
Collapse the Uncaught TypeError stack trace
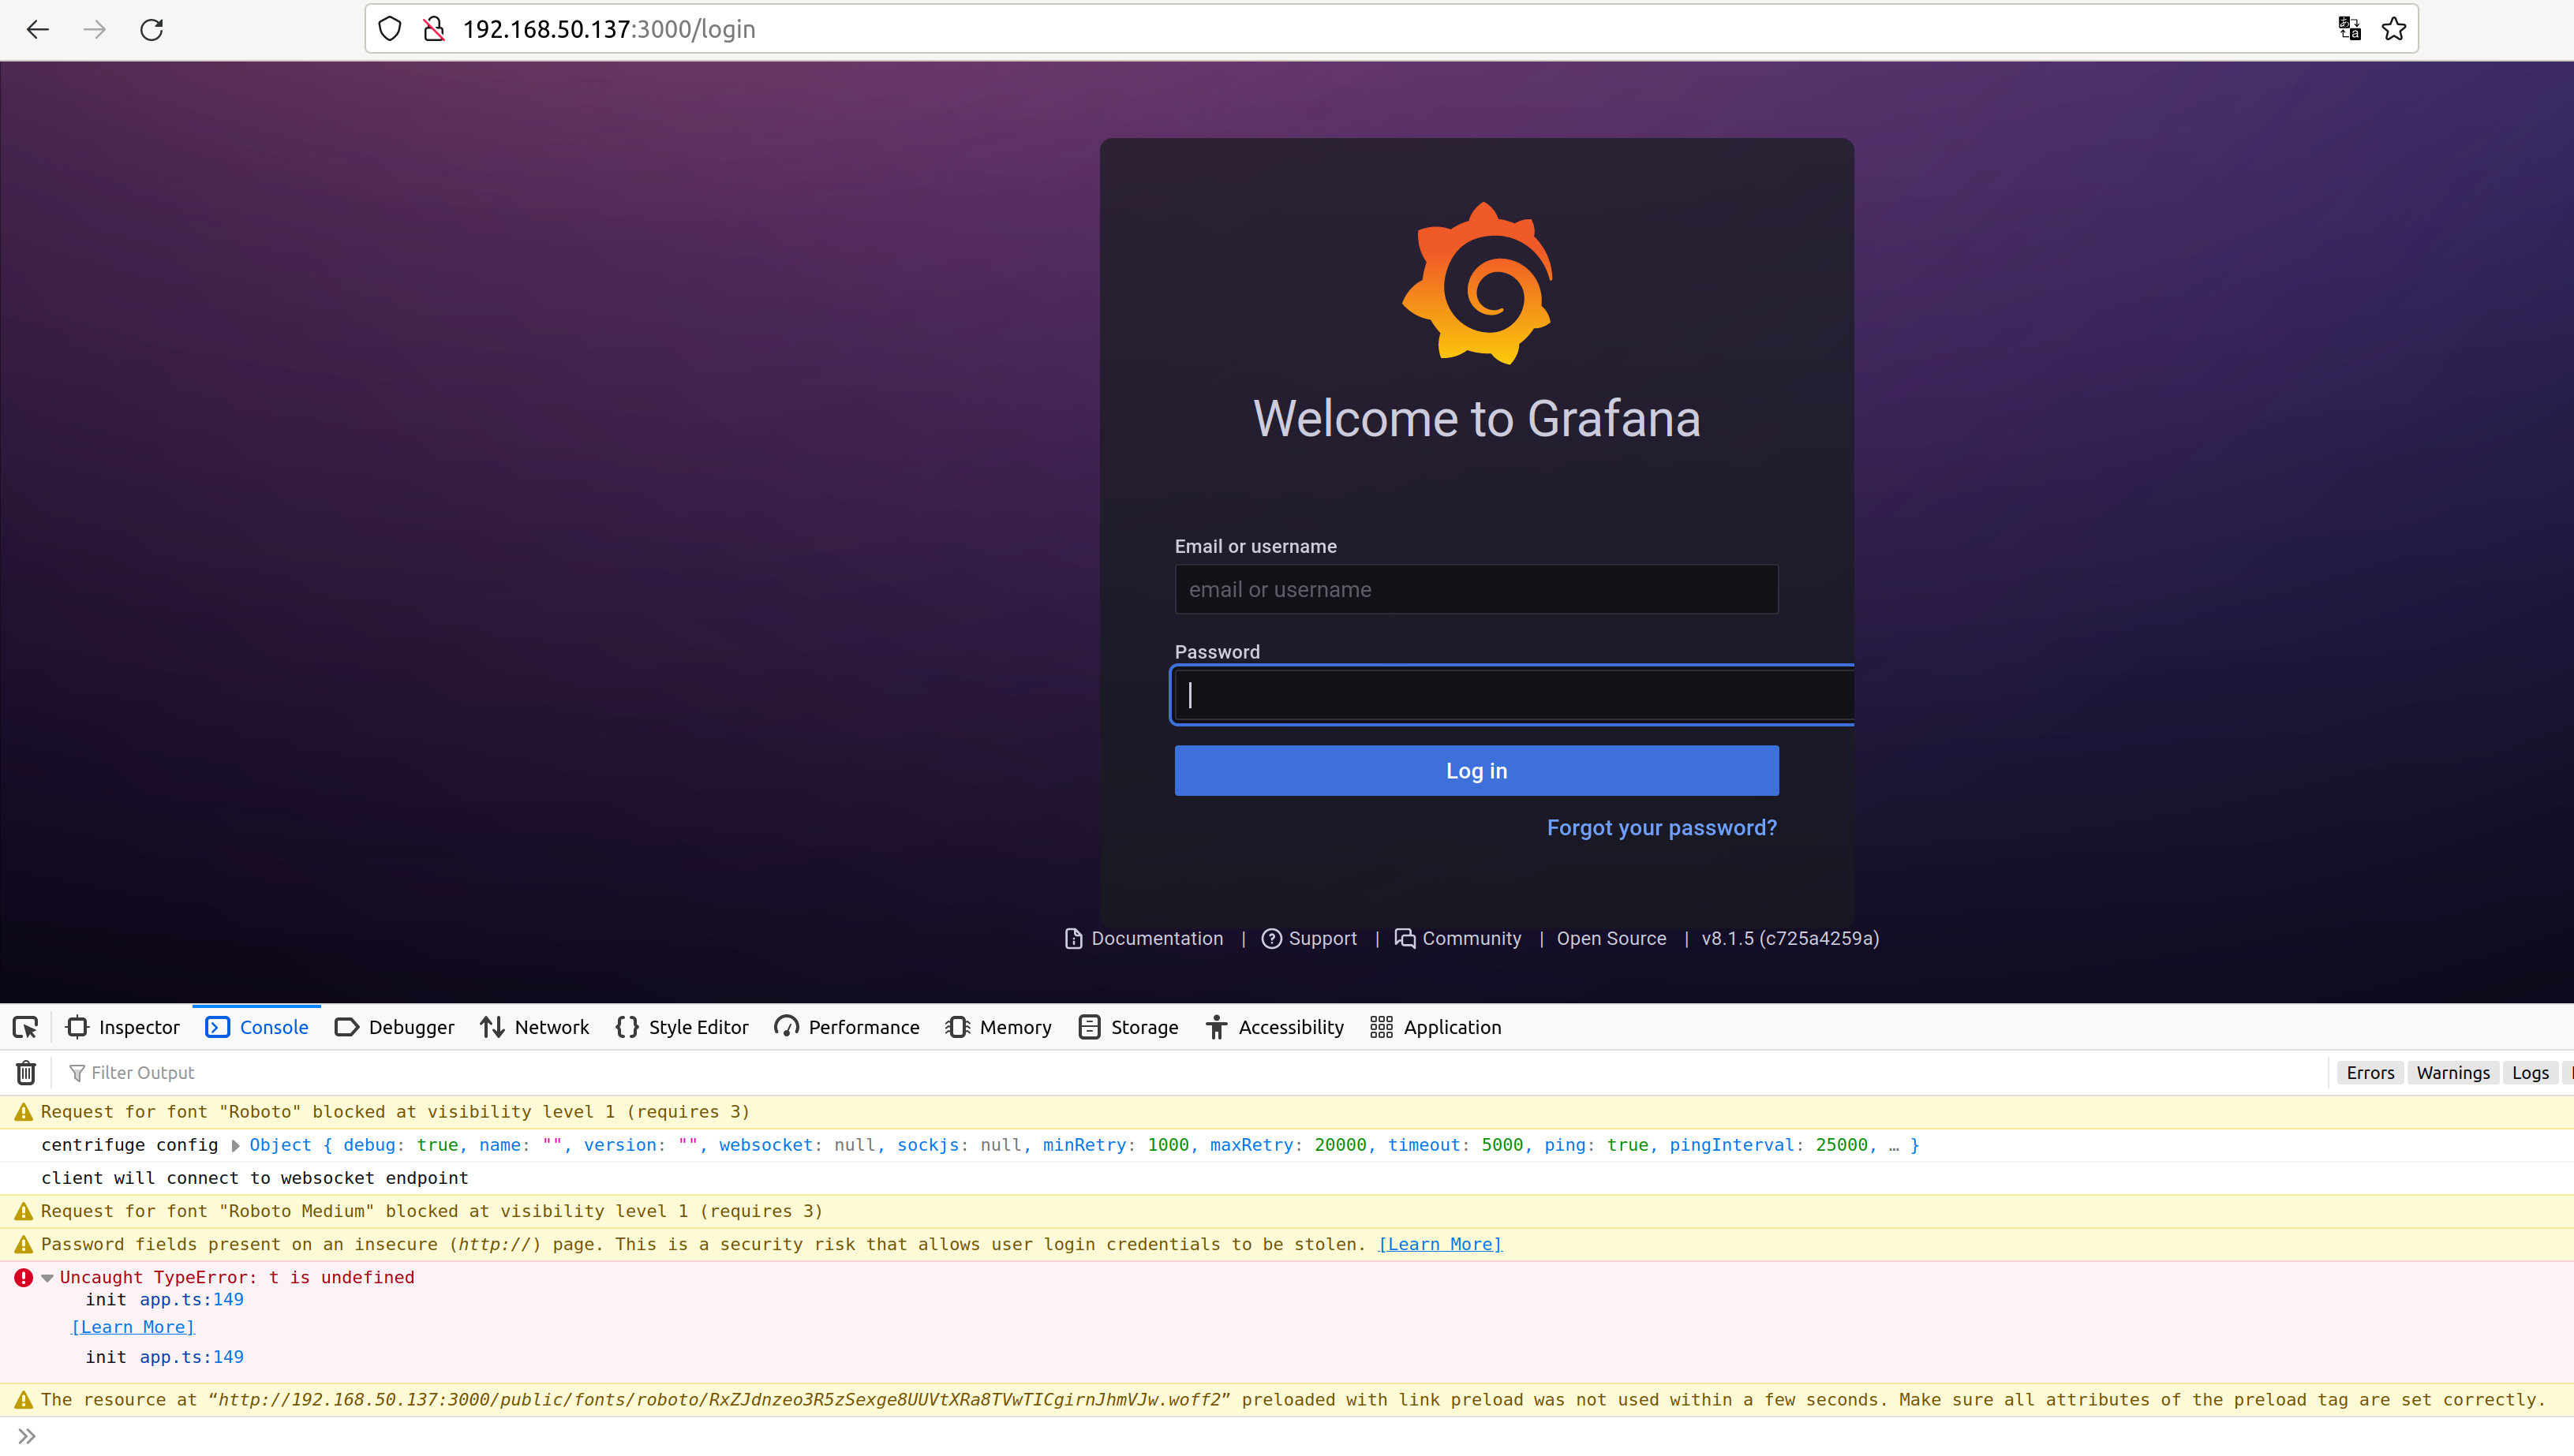(47, 1277)
